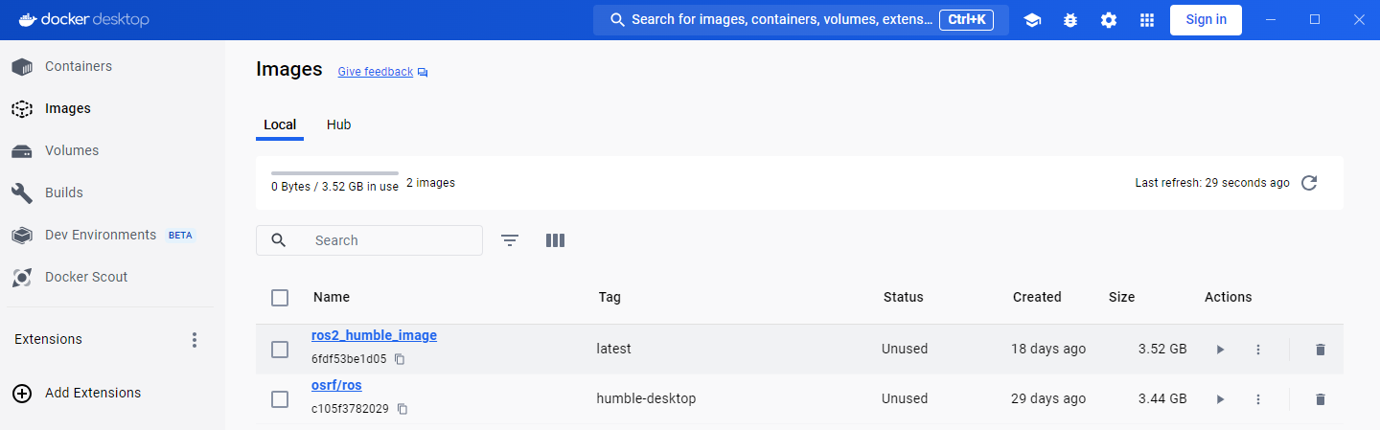This screenshot has width=1380, height=430.
Task: Click the BETA badge
Action: [180, 235]
